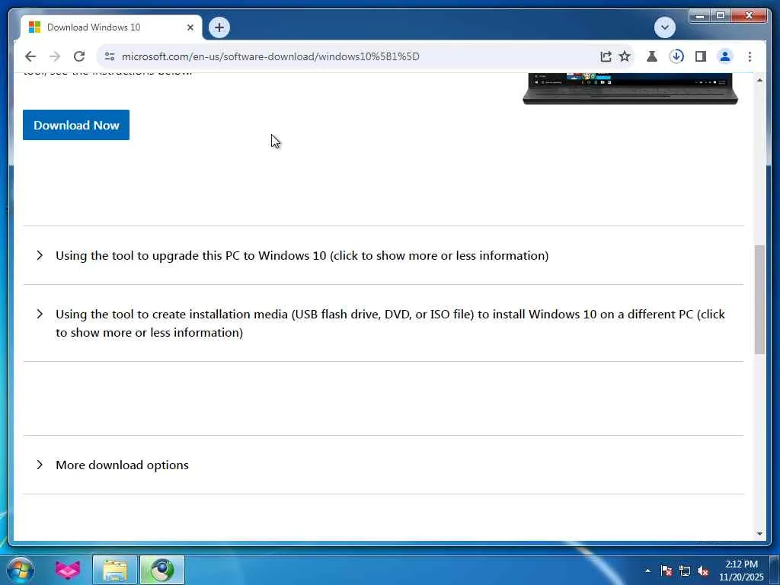Open the downloads icon in toolbar
Viewport: 780px width, 585px height.
coord(676,56)
